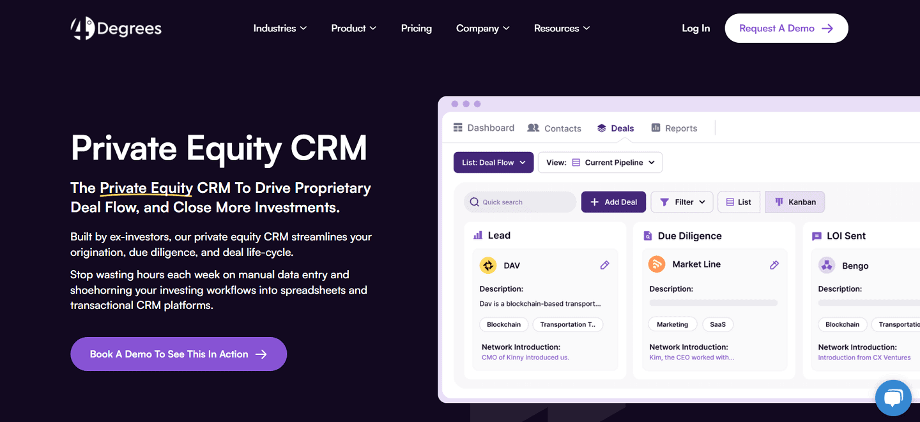Click the Reports bar-chart icon

655,128
